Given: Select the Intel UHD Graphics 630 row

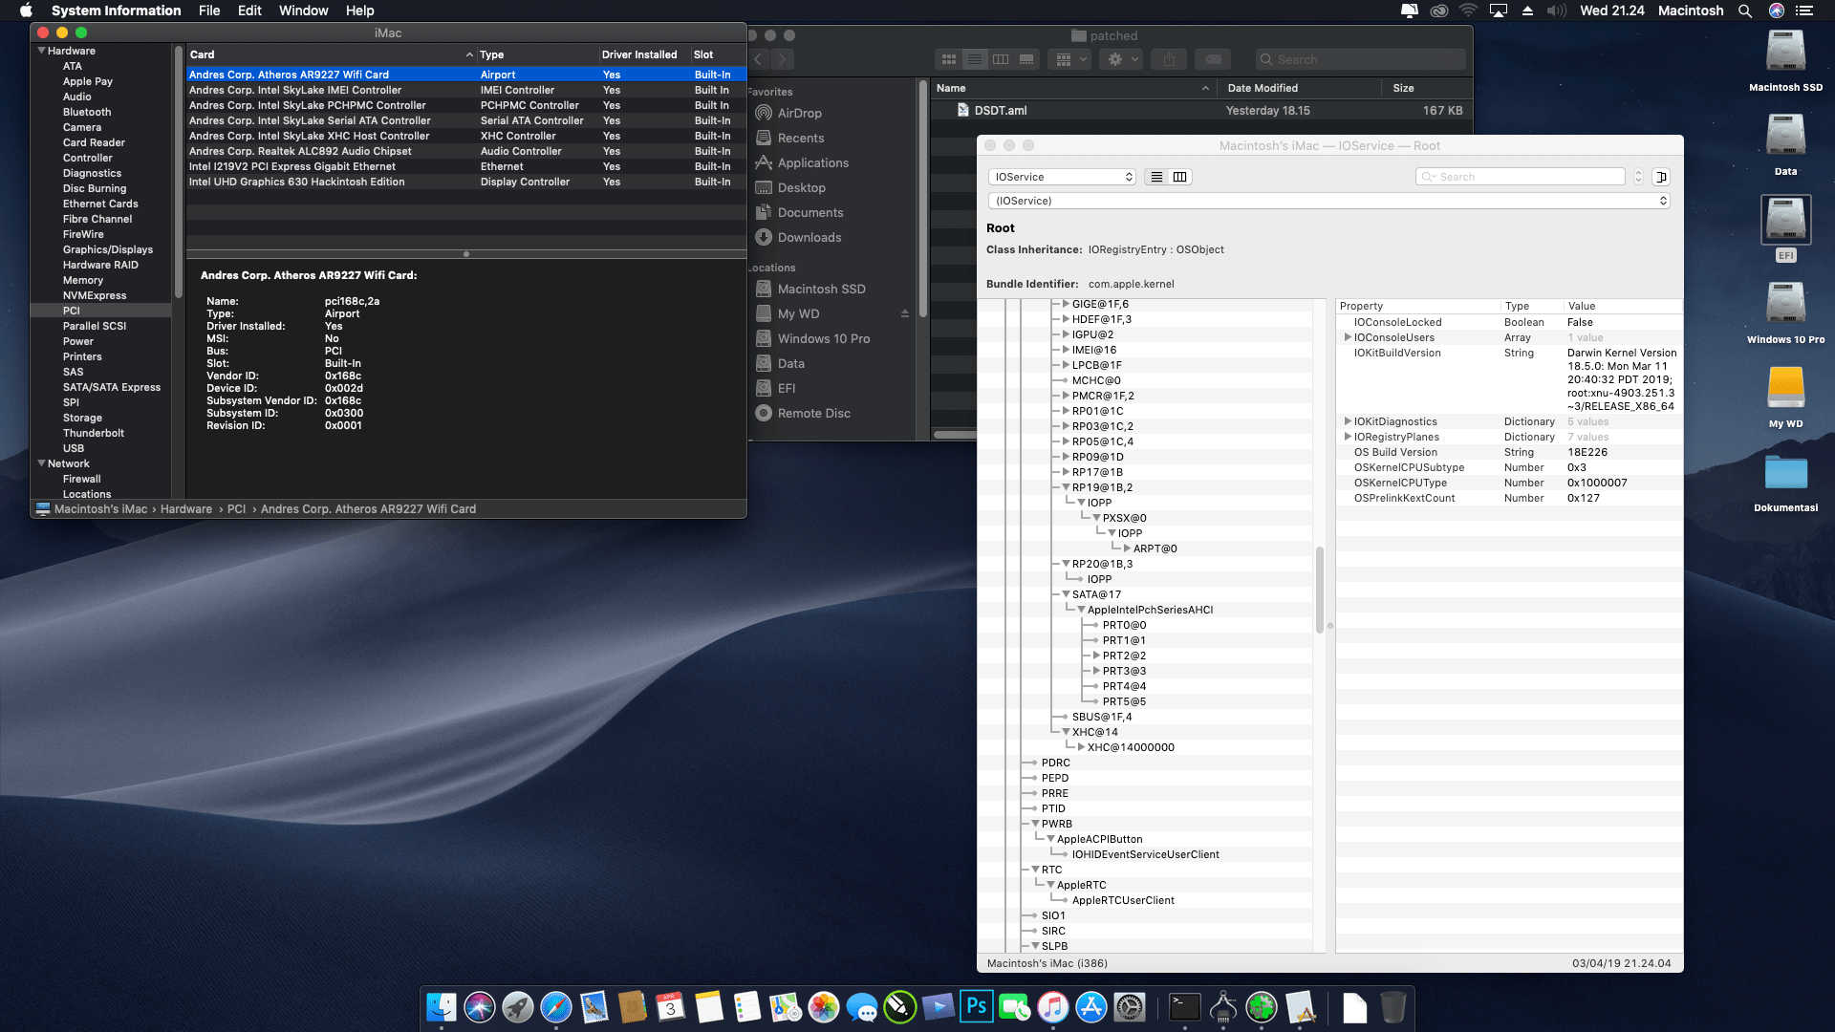Looking at the screenshot, I should click(x=466, y=182).
